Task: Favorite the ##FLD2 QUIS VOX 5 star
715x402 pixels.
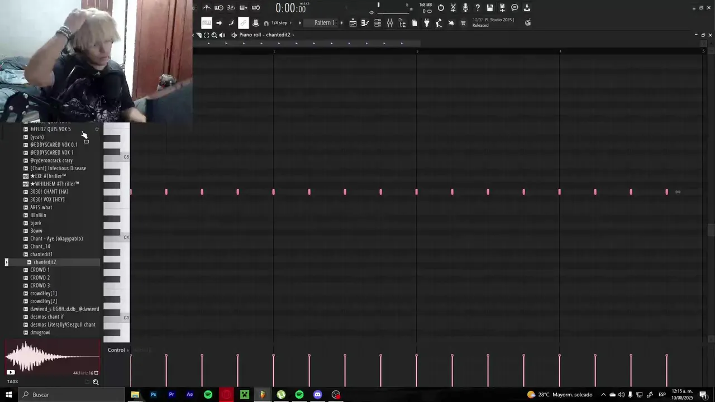Action: click(97, 129)
